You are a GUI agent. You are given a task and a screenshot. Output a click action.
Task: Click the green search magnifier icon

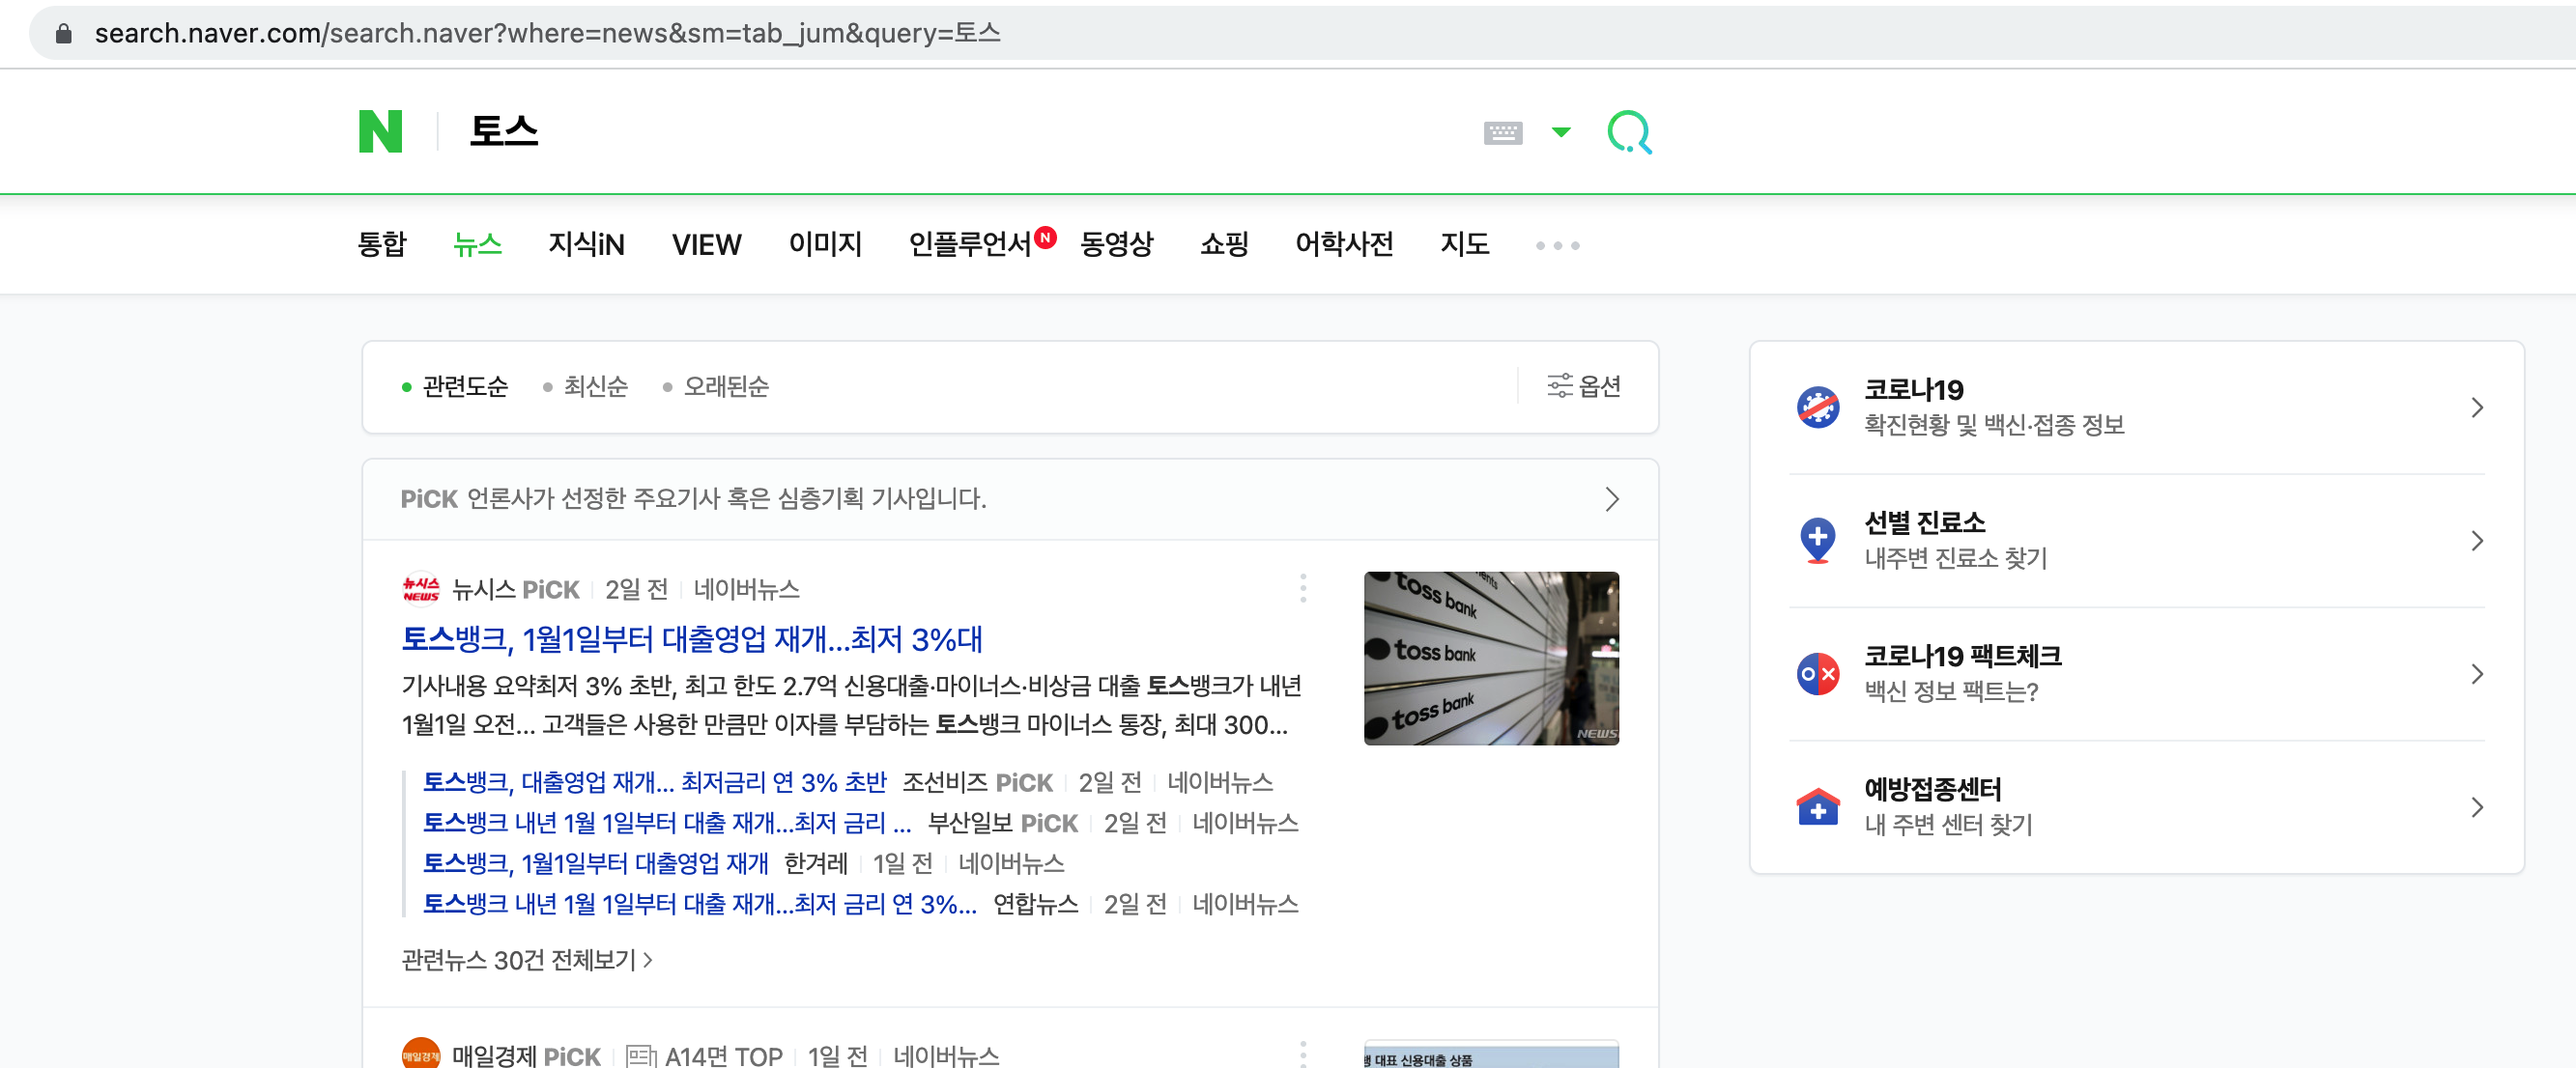[x=1629, y=132]
